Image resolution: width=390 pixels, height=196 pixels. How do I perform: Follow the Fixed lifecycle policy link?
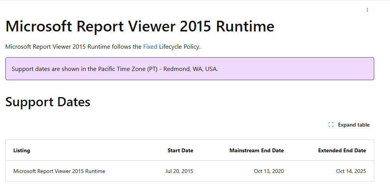(150, 47)
